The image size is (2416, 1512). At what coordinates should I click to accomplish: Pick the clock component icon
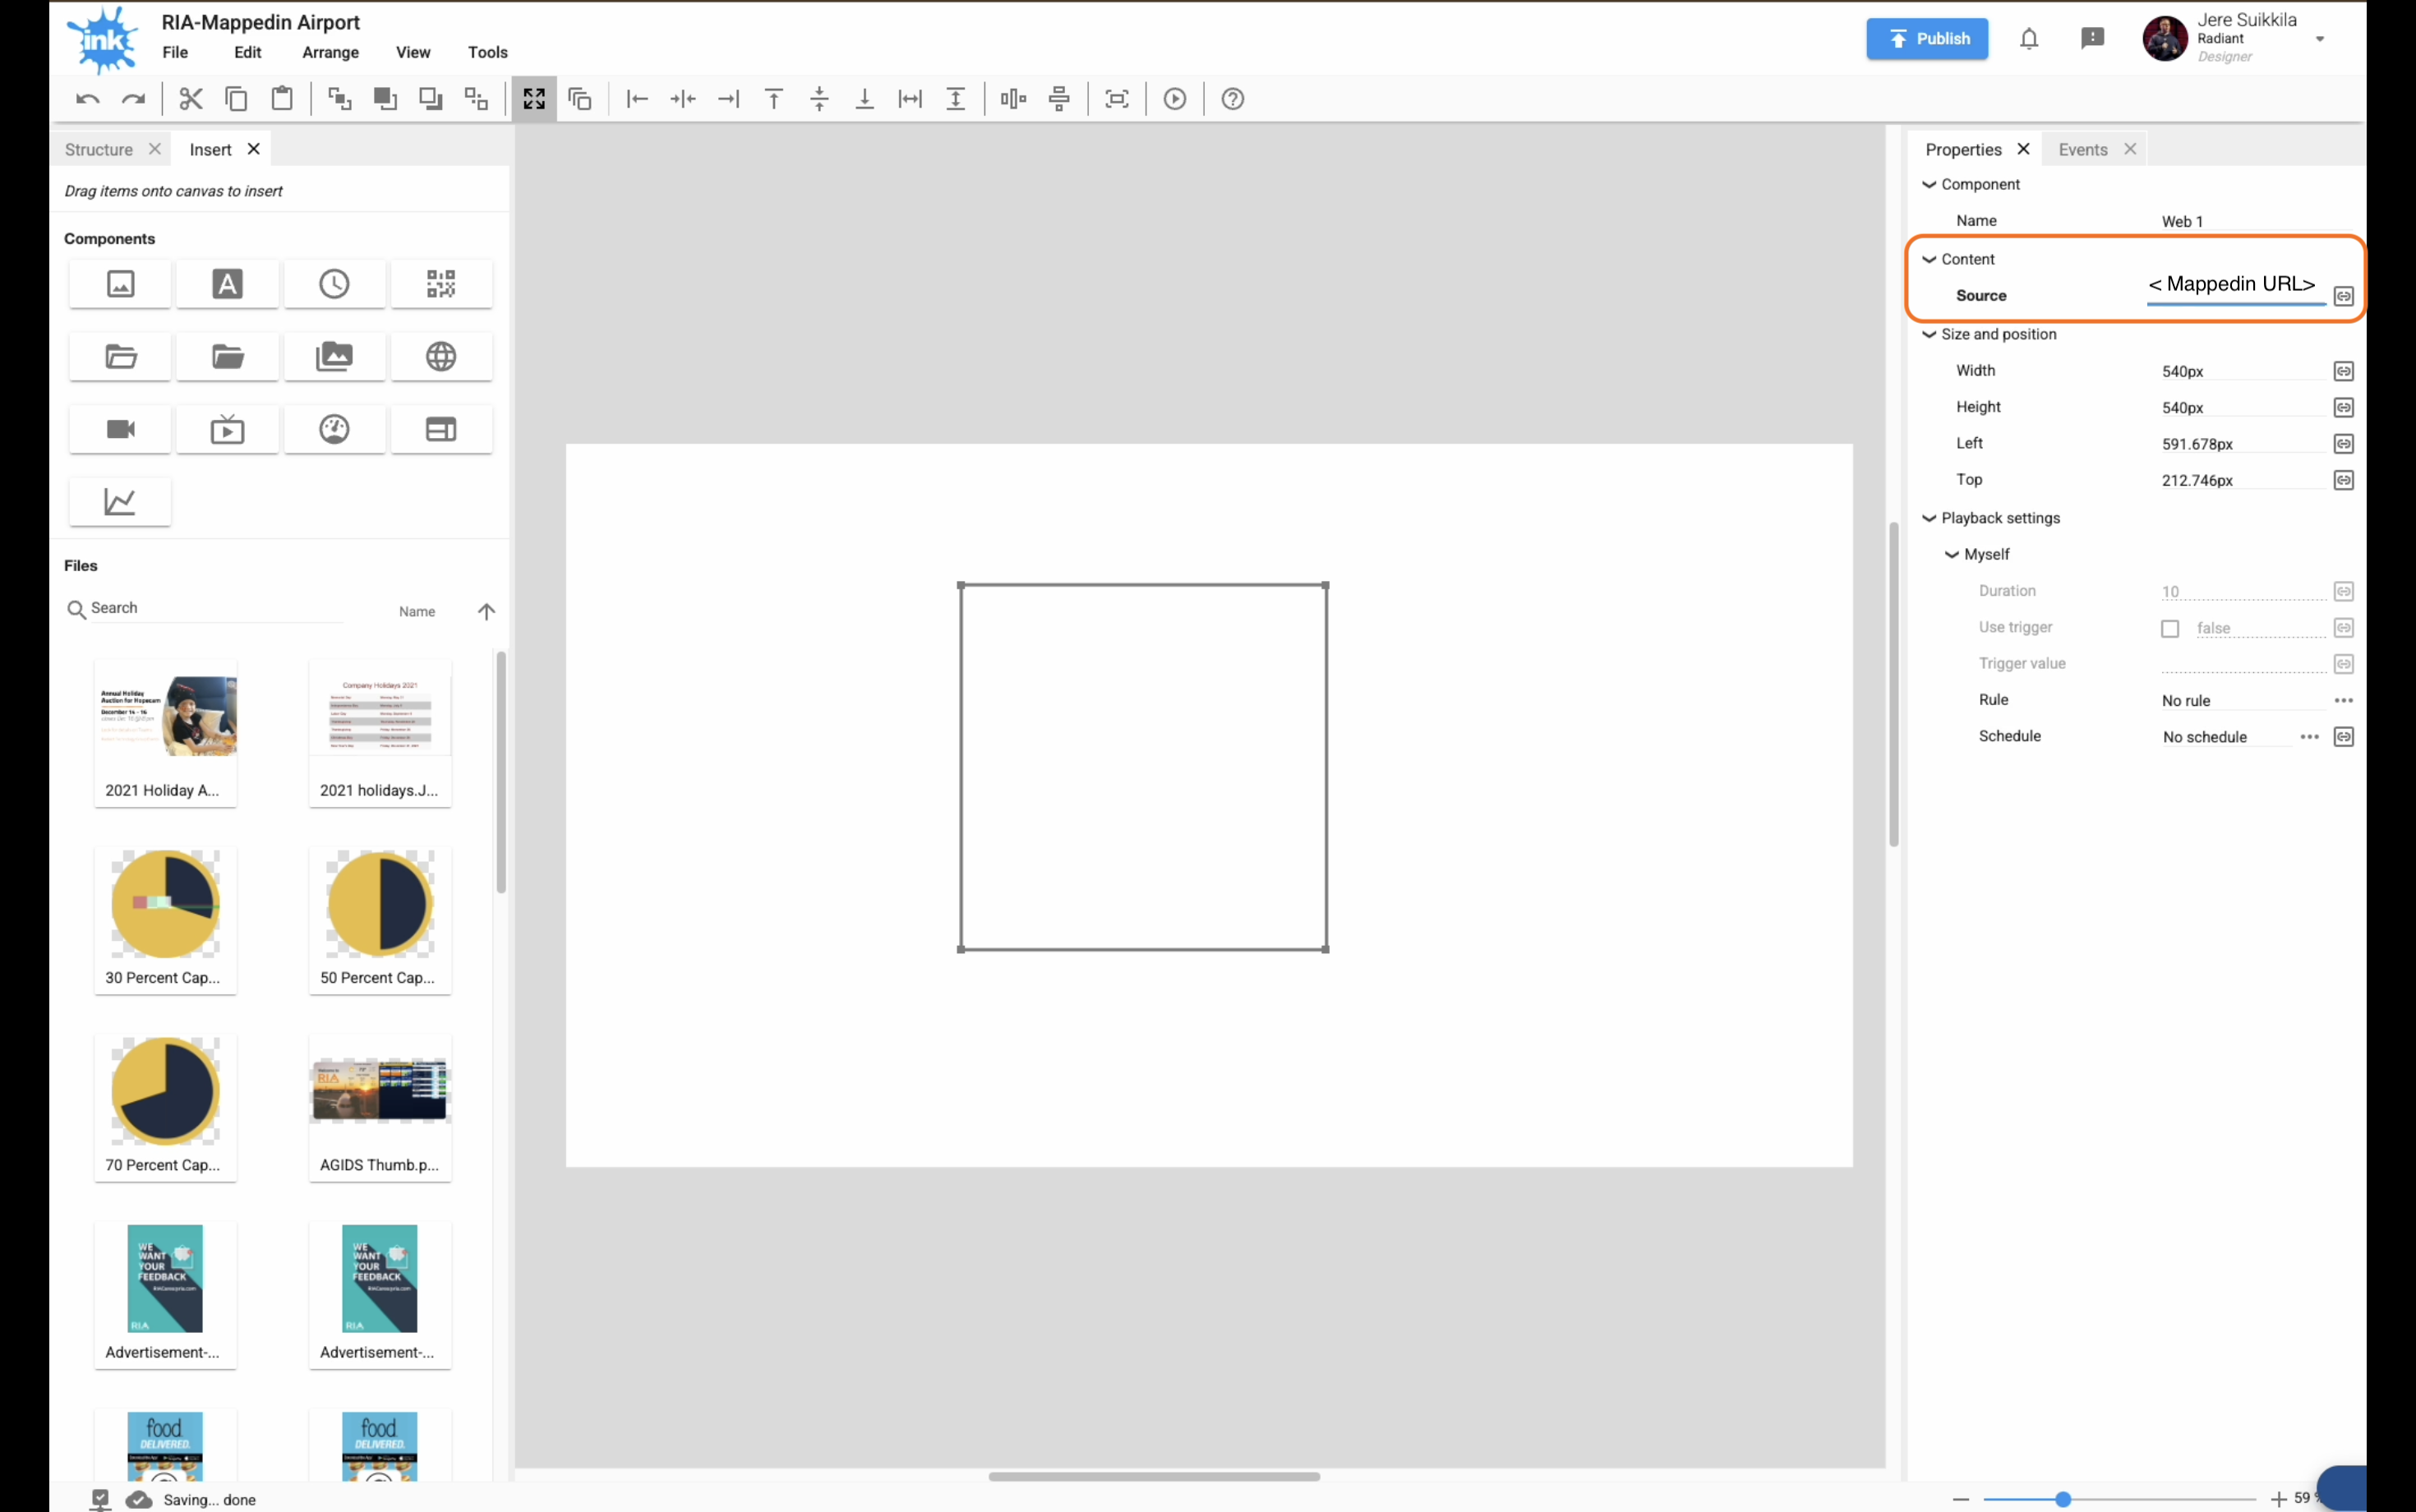point(334,284)
